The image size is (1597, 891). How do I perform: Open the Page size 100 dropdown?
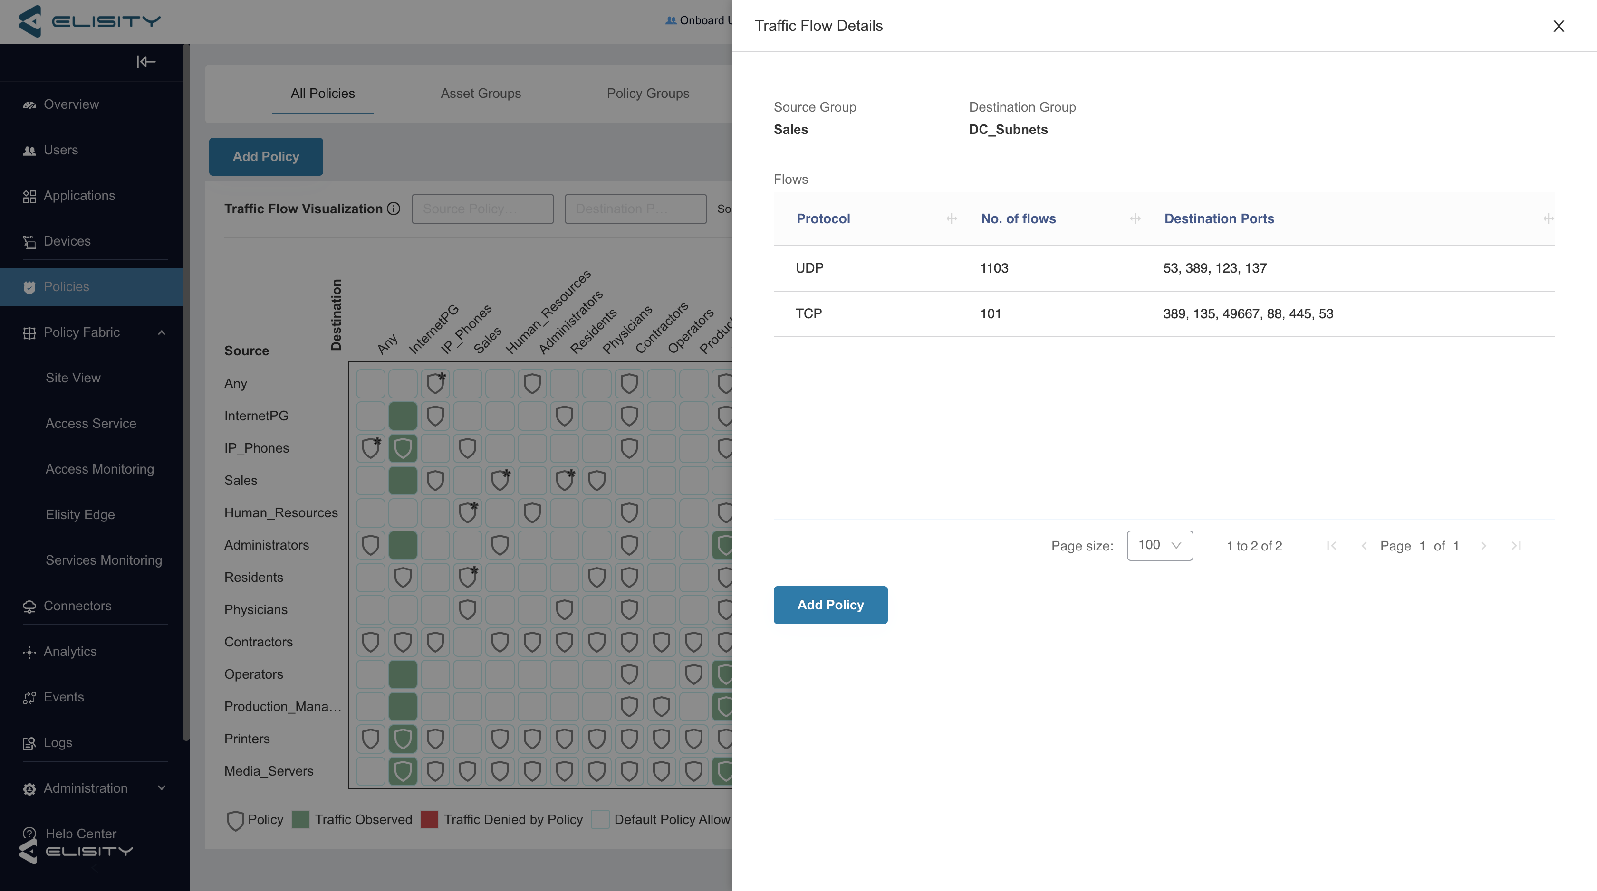pos(1159,545)
